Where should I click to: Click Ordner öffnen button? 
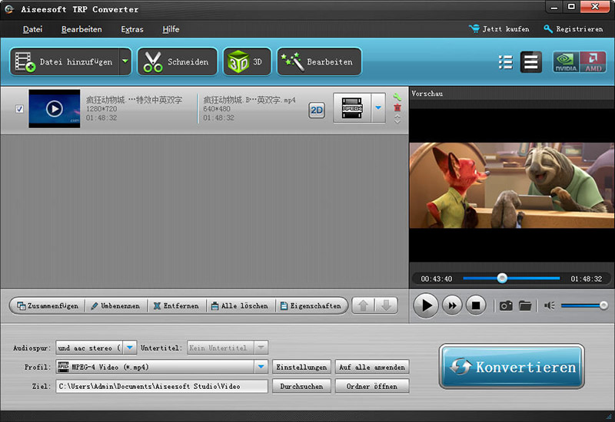click(372, 387)
